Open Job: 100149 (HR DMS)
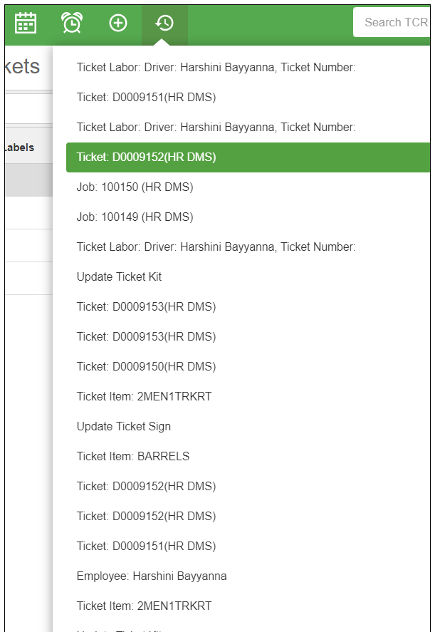The image size is (435, 632). tap(135, 217)
